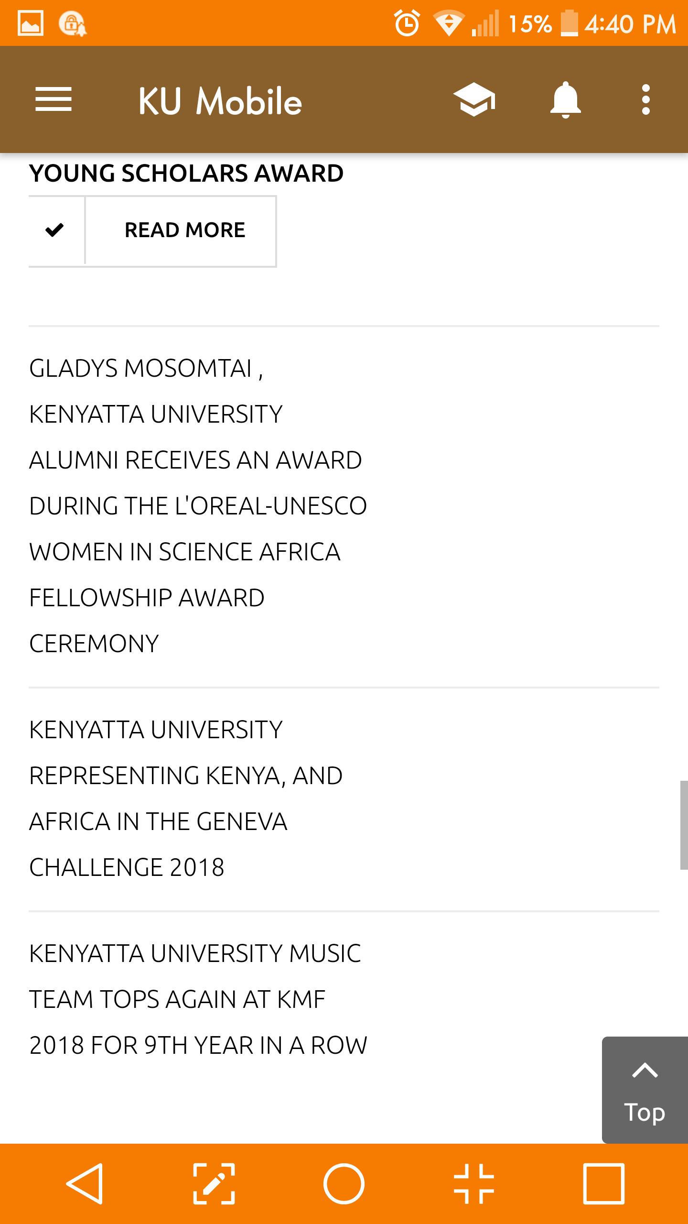Tap the KU Mobile title
The image size is (688, 1224).
[220, 101]
